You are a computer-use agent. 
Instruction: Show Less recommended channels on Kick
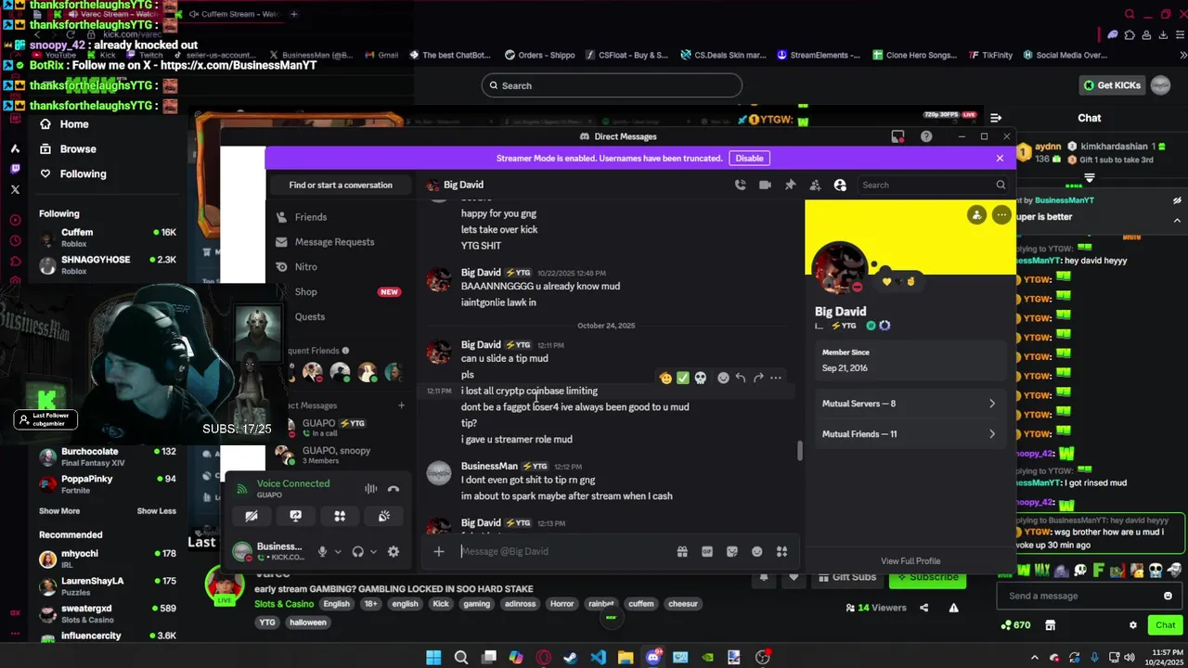pyautogui.click(x=156, y=511)
